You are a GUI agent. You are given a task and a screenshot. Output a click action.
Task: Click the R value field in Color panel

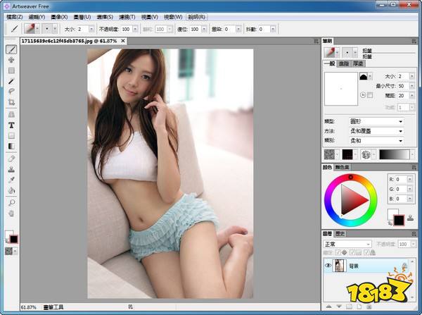[x=401, y=179]
